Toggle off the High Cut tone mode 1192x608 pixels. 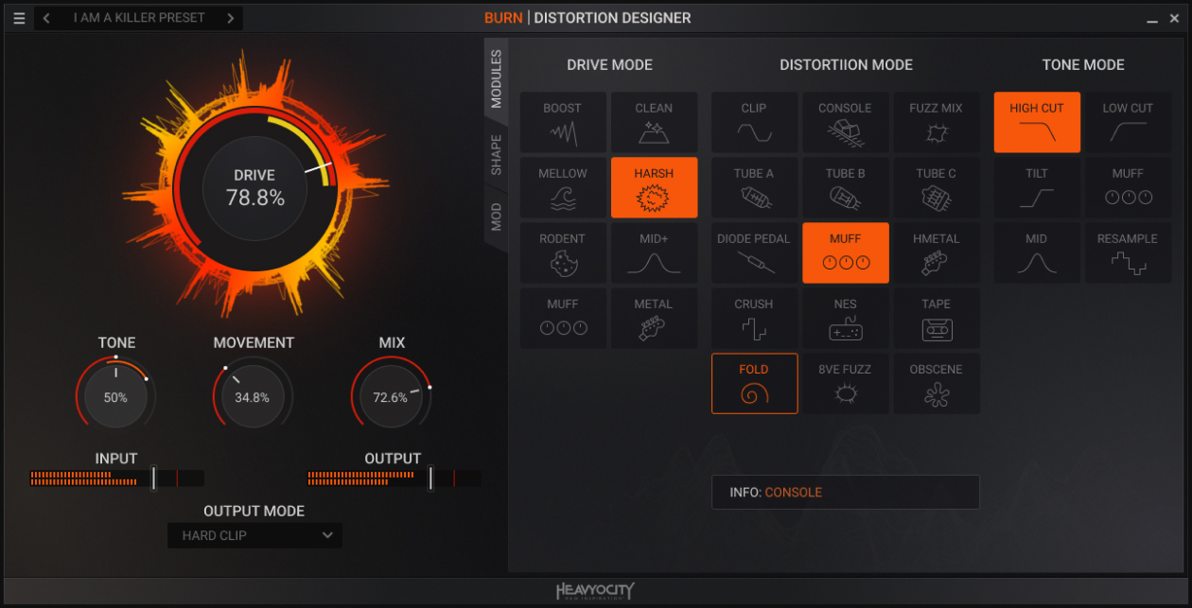coord(1037,122)
